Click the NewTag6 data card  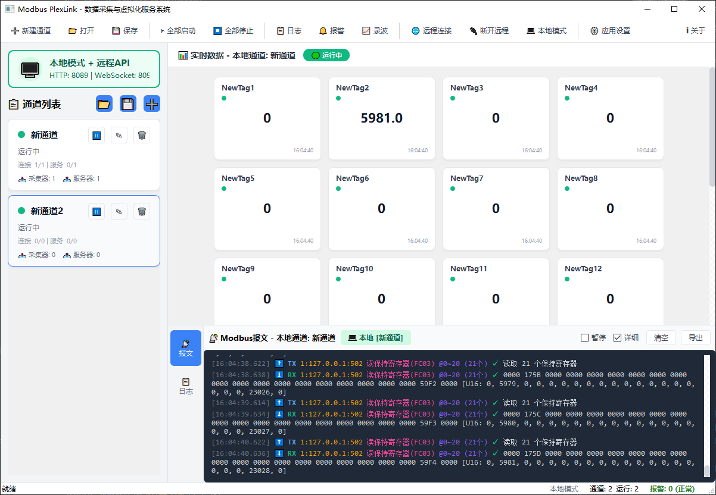(x=382, y=209)
